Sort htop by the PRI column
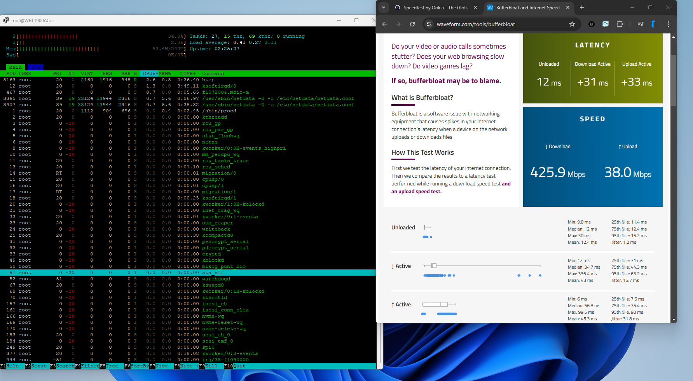The height and width of the screenshot is (381, 693). coord(58,73)
